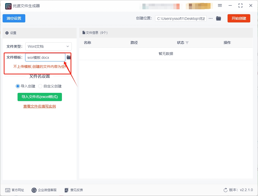Click the three-dot browse button for path
This screenshot has height=196, width=258.
[x=211, y=18]
